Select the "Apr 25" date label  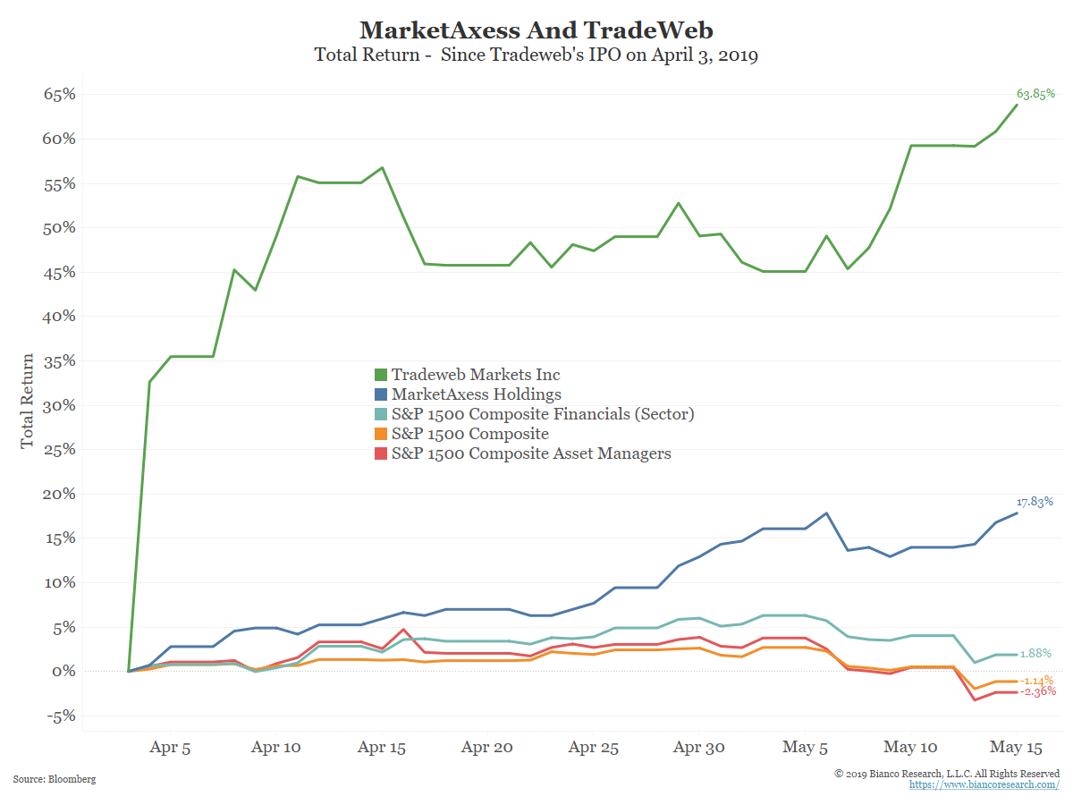[x=593, y=748]
